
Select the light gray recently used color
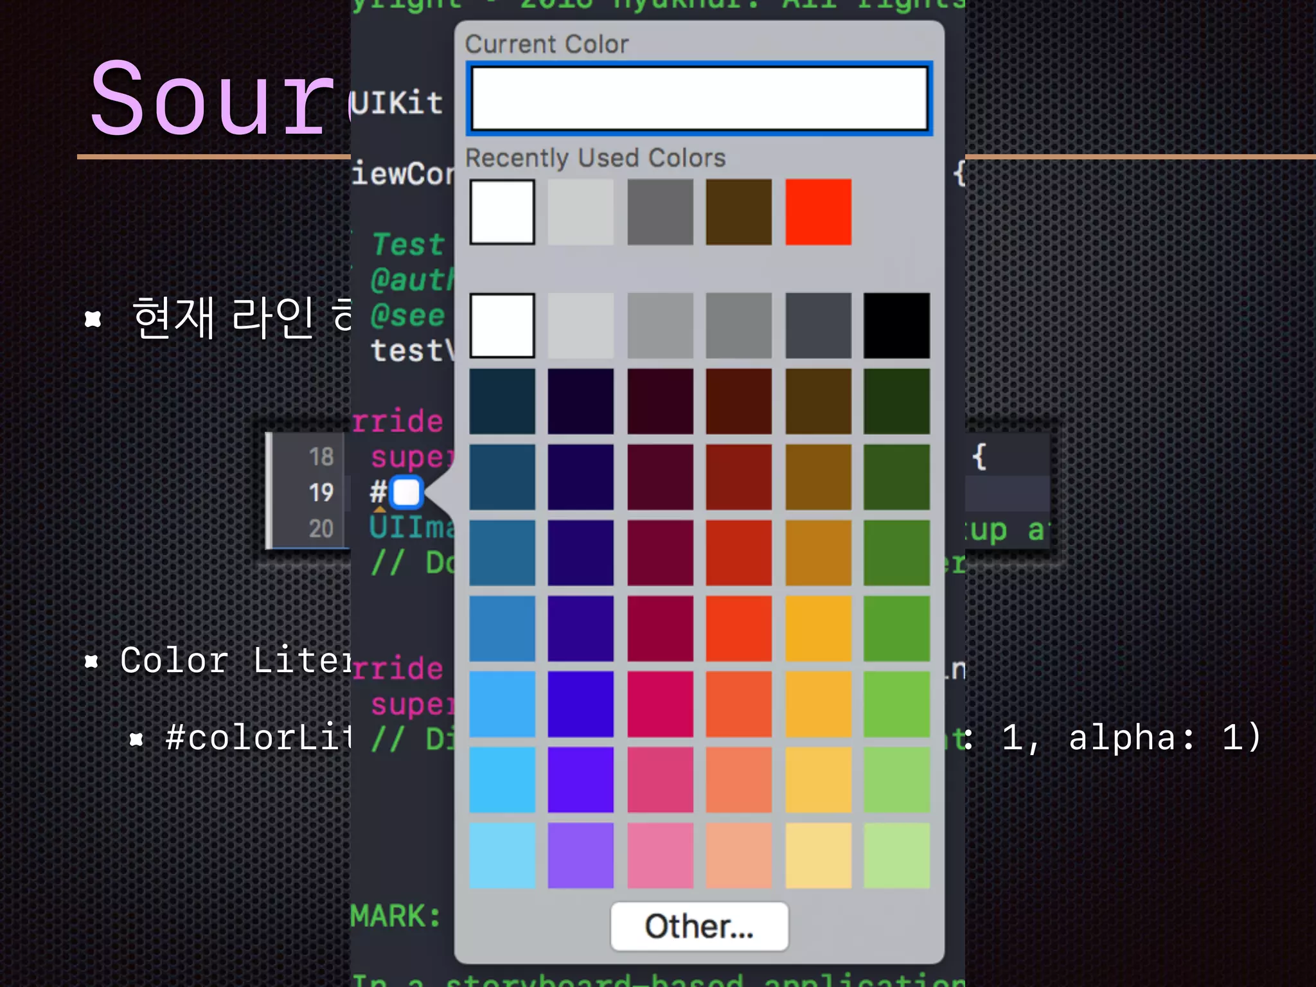[x=580, y=212]
